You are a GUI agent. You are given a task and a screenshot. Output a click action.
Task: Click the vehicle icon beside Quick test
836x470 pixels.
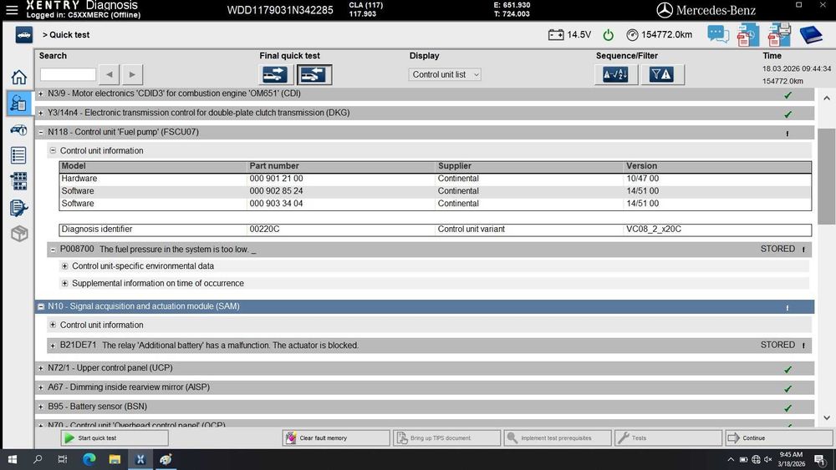[24, 35]
